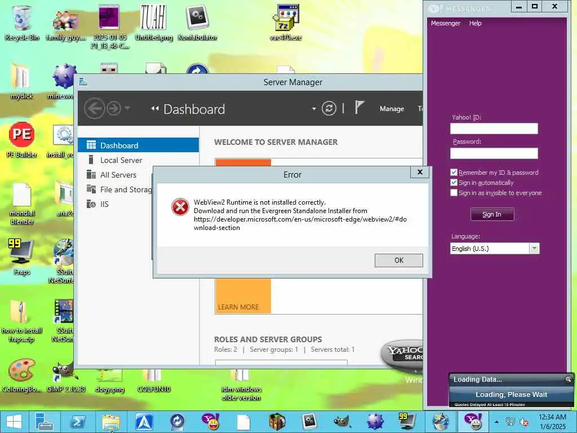Open Messenger menu in Yahoo Messenger

coord(445,23)
